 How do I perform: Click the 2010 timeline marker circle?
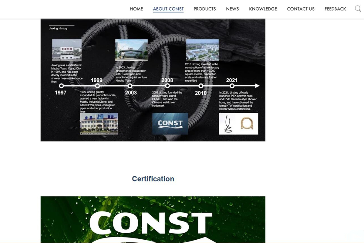click(x=201, y=86)
